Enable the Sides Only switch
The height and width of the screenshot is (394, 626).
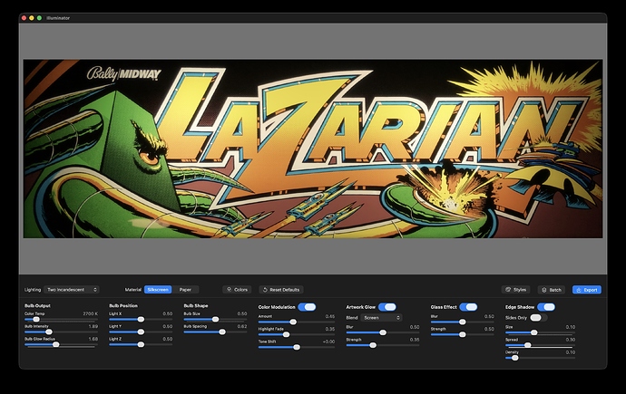538,318
